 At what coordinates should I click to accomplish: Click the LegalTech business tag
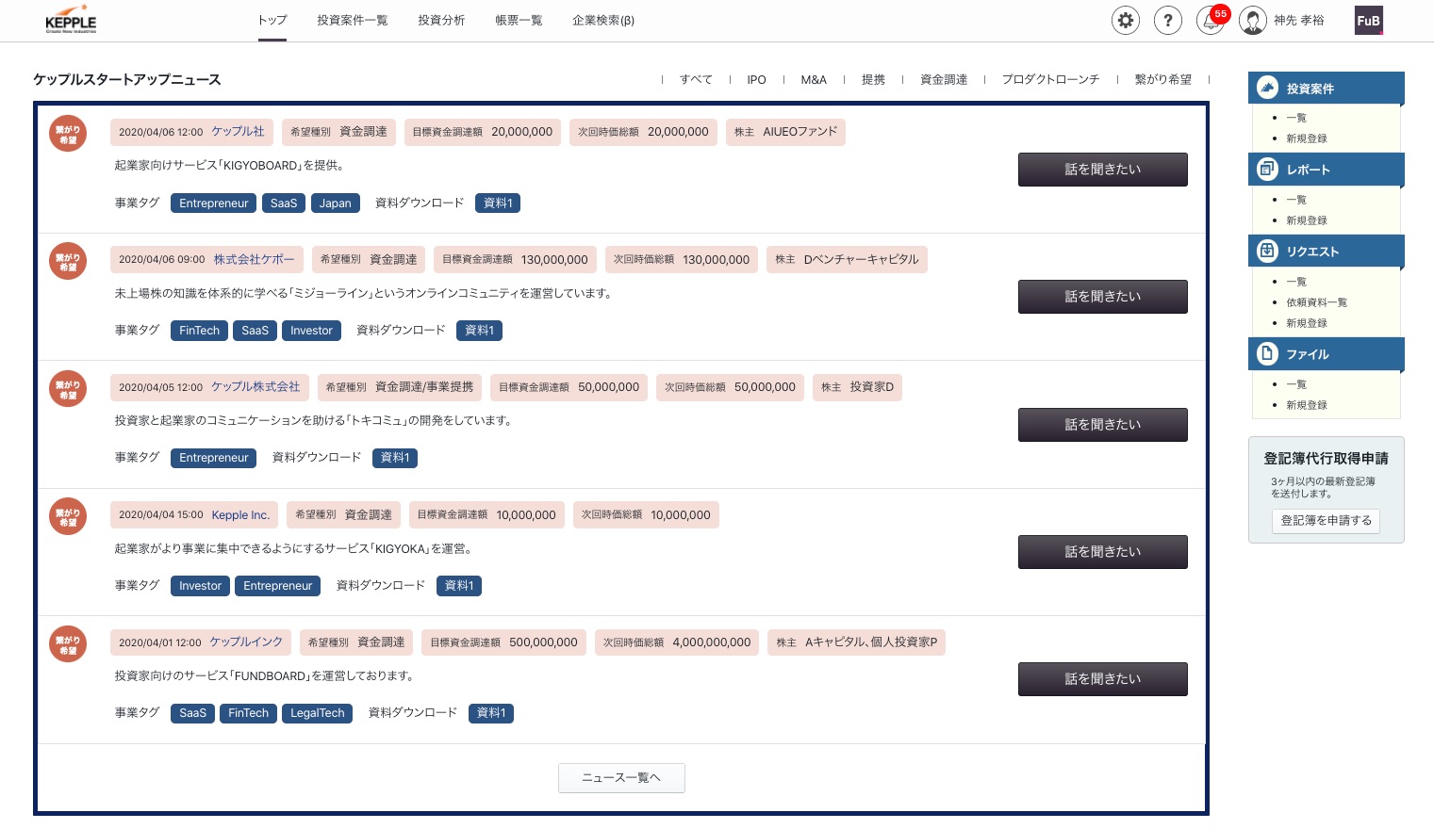point(317,713)
